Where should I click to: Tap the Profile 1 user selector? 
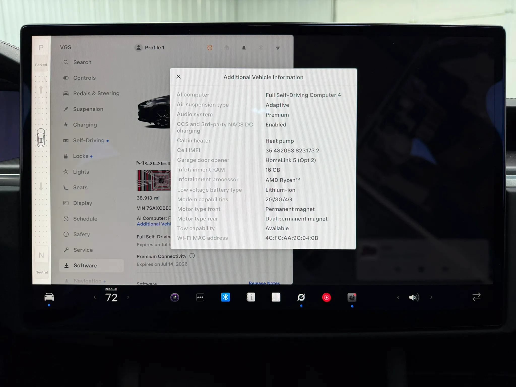150,48
